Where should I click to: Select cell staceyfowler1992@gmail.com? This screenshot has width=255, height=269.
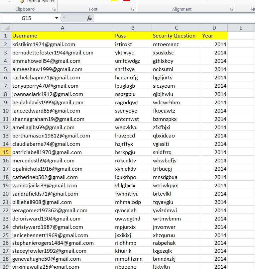tap(63, 251)
